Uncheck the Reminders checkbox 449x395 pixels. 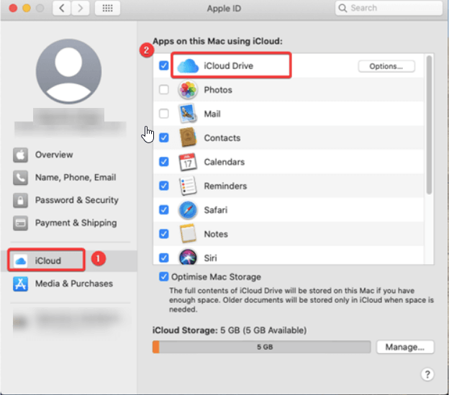(x=164, y=186)
